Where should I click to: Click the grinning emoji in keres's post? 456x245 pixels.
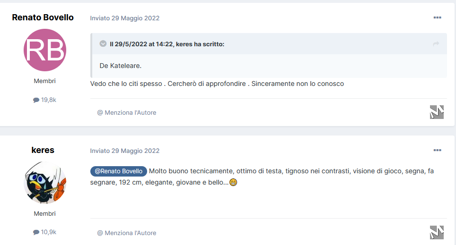click(x=233, y=182)
